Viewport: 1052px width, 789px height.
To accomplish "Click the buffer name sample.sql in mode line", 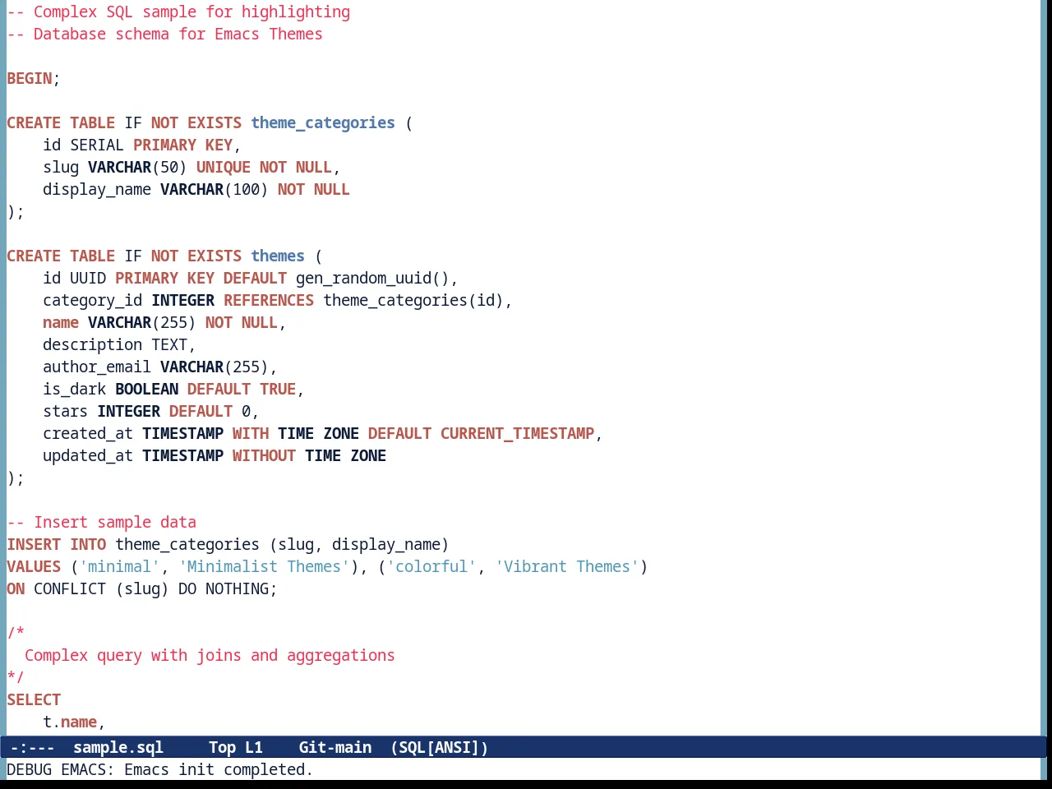I will [118, 747].
